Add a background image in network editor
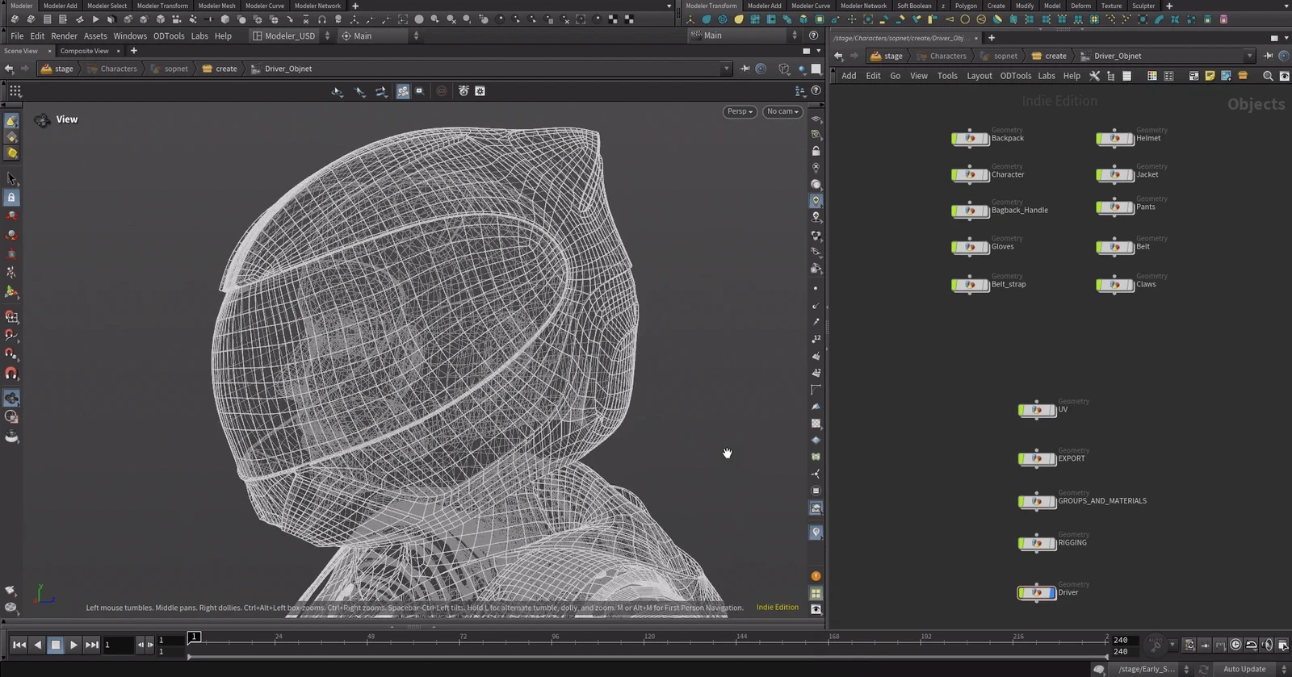 pyautogui.click(x=1226, y=76)
